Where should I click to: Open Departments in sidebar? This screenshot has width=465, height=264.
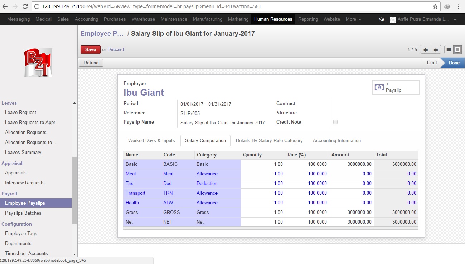[x=18, y=244]
